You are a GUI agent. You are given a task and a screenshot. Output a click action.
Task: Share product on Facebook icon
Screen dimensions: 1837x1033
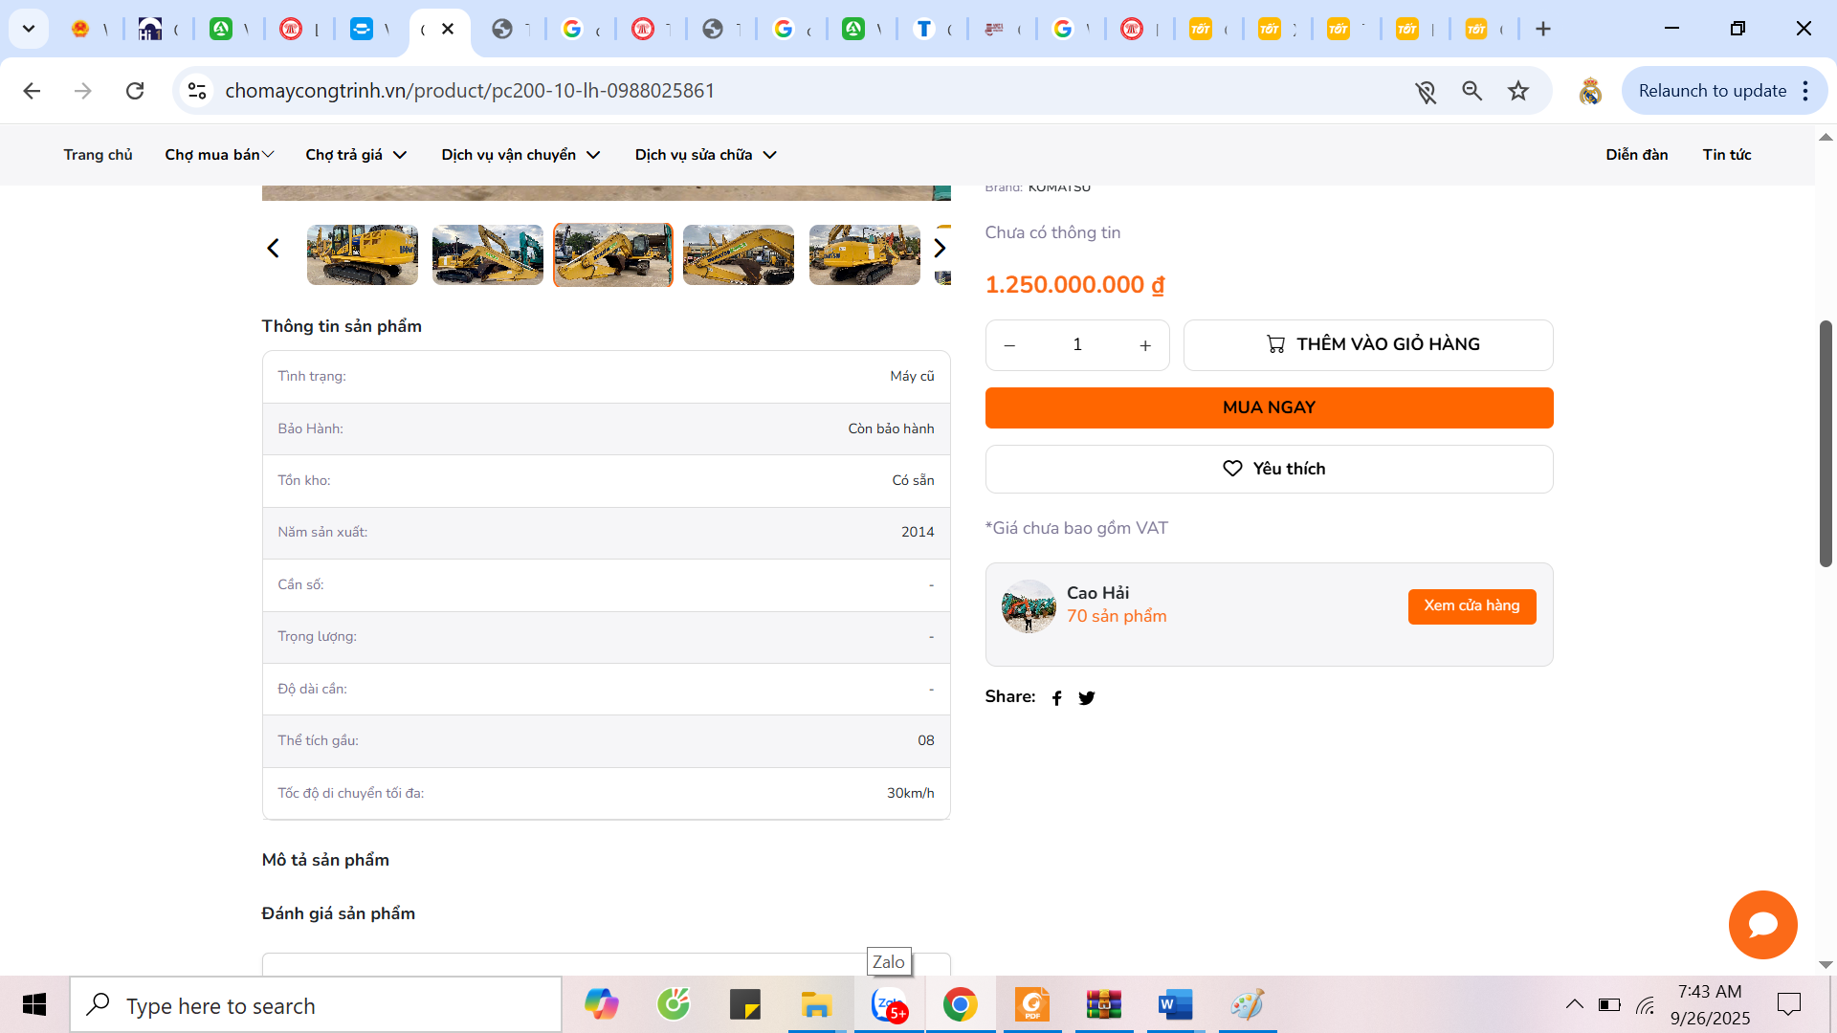click(x=1056, y=698)
